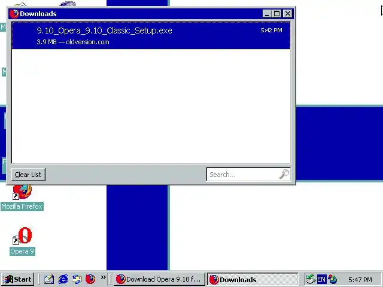The width and height of the screenshot is (383, 287).
Task: Minimize the Downloads window
Action: coord(267,14)
